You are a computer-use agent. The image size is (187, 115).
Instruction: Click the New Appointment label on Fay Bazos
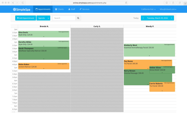pos(166,61)
